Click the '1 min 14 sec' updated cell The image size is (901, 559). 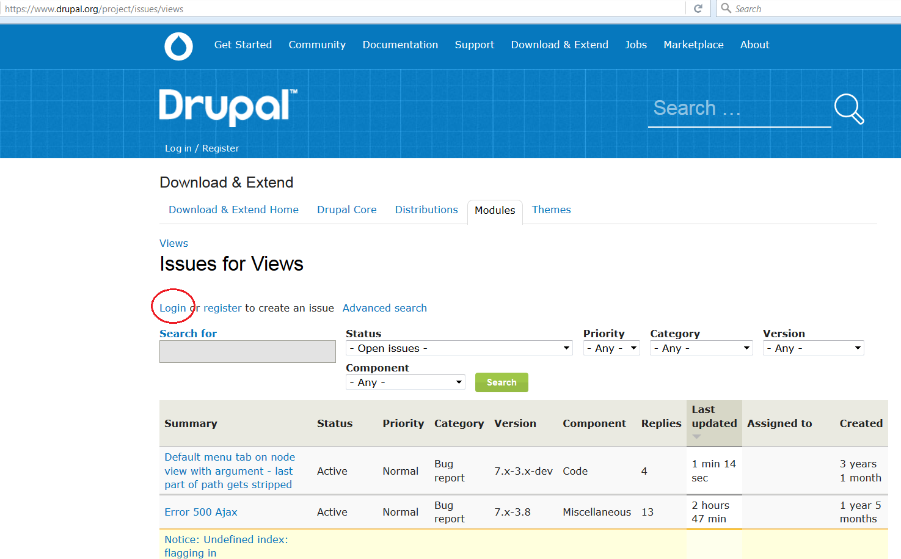pyautogui.click(x=713, y=471)
